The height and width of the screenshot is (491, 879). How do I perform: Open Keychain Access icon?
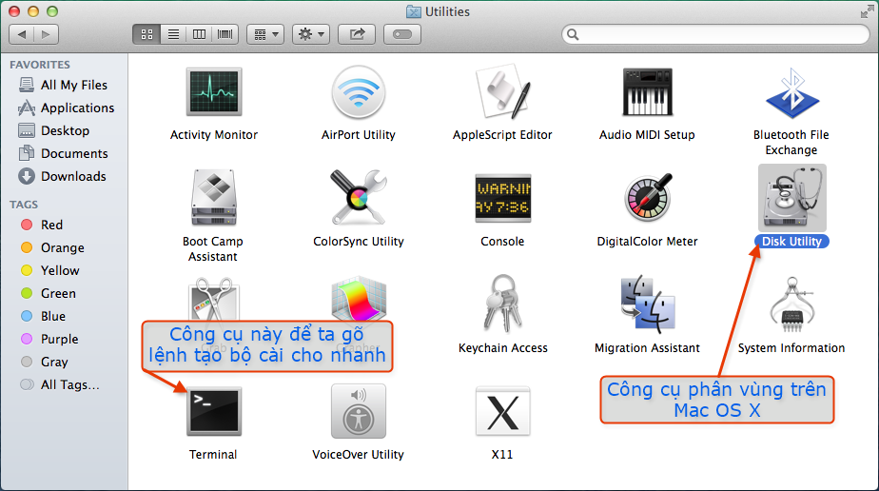[503, 304]
